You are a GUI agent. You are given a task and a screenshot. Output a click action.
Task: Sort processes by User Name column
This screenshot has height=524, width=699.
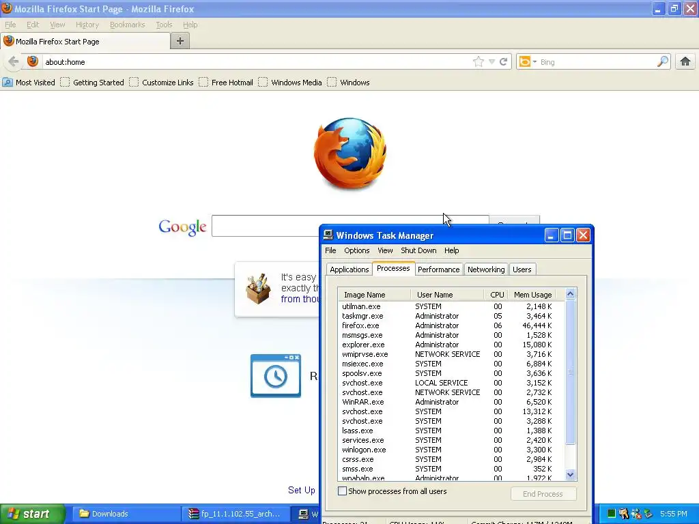click(447, 295)
